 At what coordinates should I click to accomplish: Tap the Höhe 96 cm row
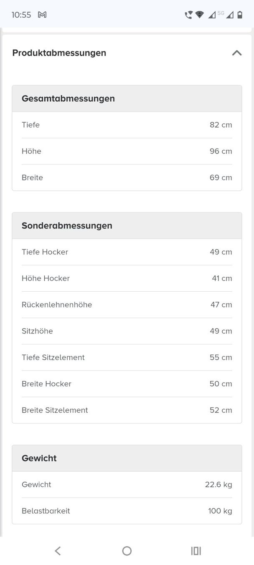tap(127, 151)
